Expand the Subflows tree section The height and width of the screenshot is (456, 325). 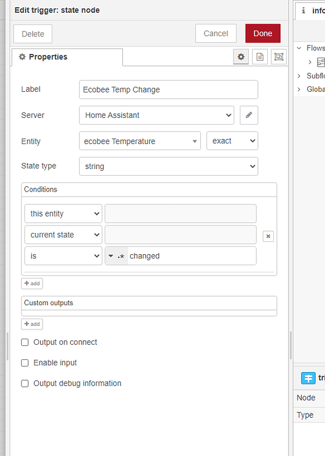pos(299,76)
